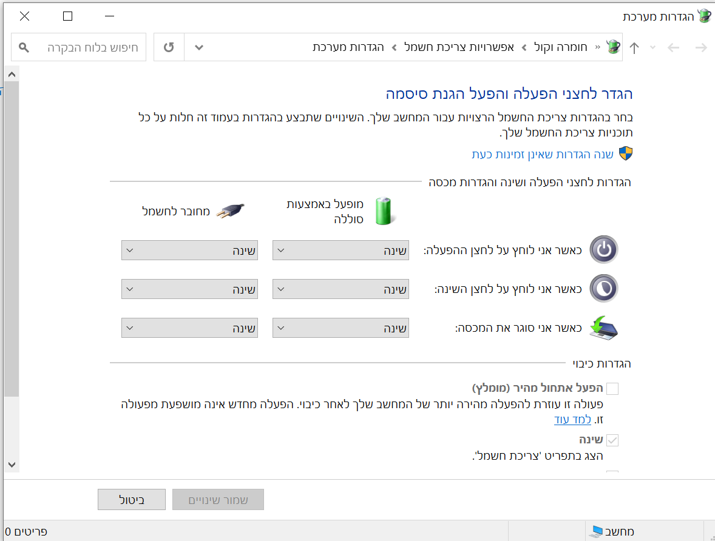Click scrollbar down arrow

(x=12, y=465)
